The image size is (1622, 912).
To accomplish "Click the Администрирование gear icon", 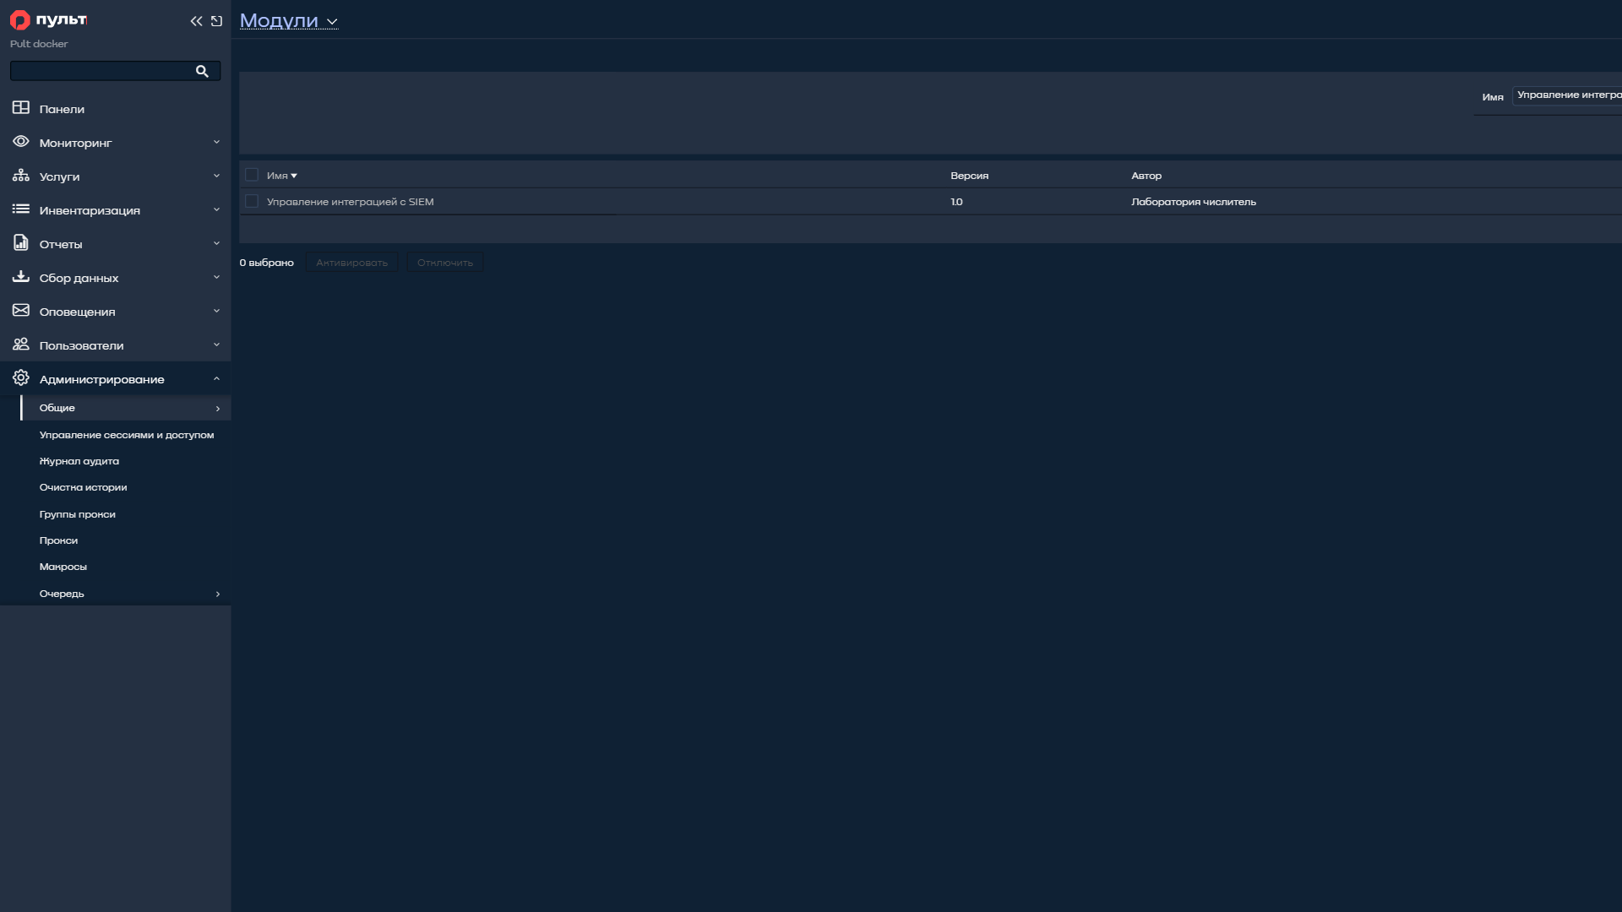I will (x=21, y=378).
